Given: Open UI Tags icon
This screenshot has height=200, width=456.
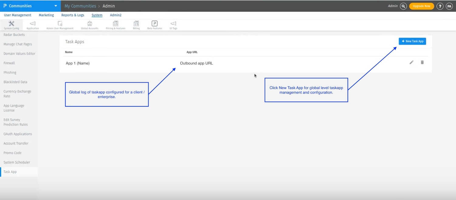Looking at the screenshot, I should 173,25.
